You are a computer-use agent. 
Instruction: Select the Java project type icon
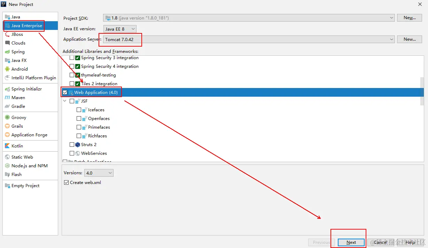point(7,17)
